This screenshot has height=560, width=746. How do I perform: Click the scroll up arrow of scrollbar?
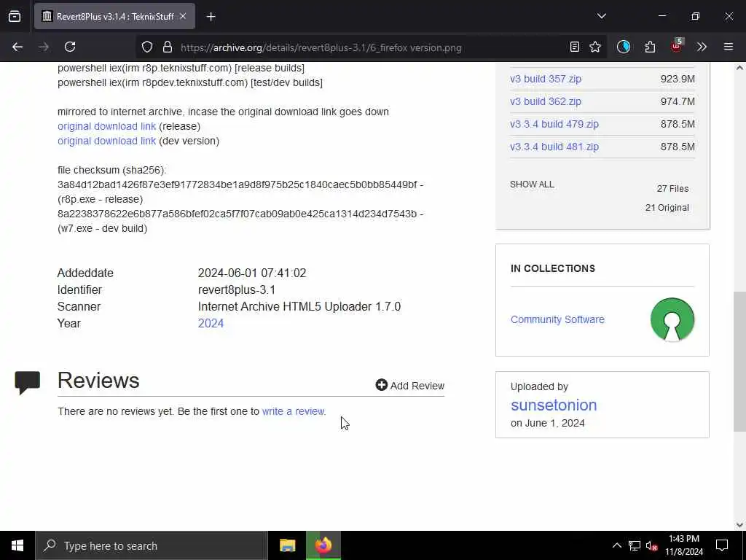[739, 68]
